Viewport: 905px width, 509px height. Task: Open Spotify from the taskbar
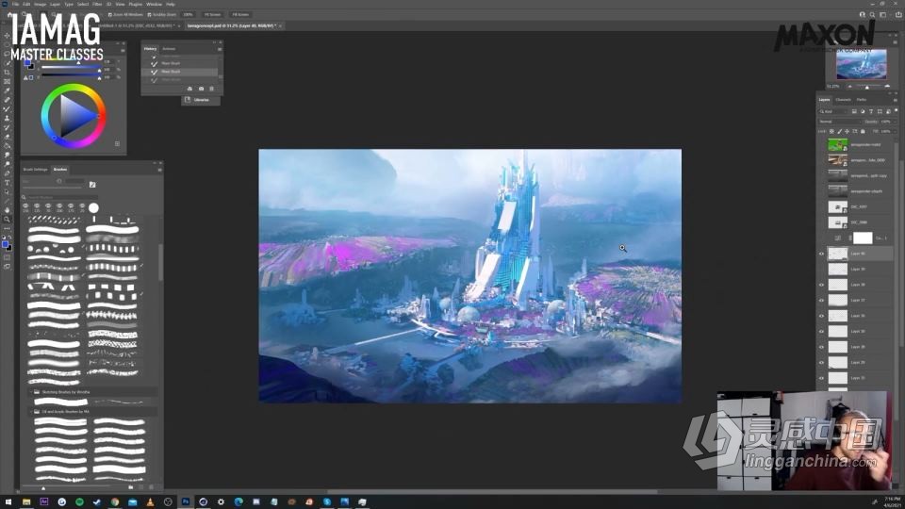79,502
